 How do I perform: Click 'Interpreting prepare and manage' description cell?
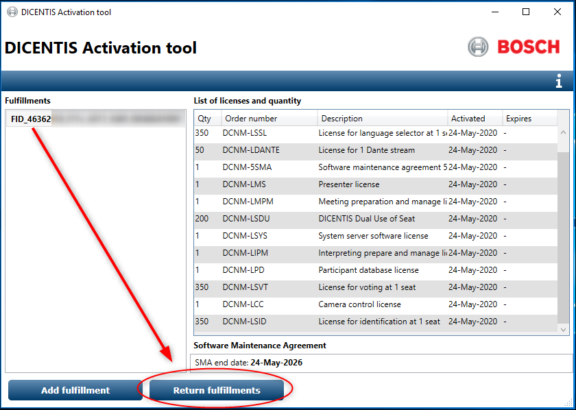[x=383, y=253]
